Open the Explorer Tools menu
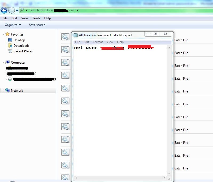The image size is (213, 182). click(36, 18)
